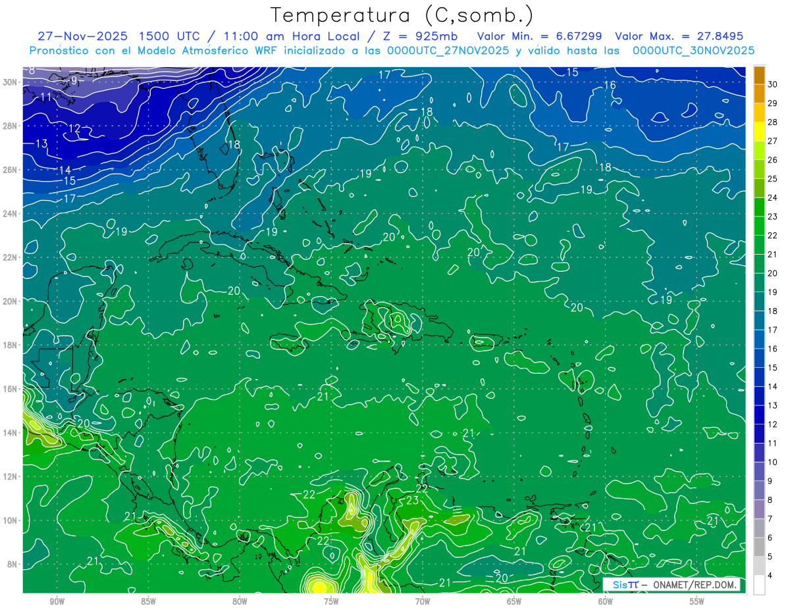The image size is (790, 610).
Task: Click the contour label "16" on the map
Action: click(610, 85)
